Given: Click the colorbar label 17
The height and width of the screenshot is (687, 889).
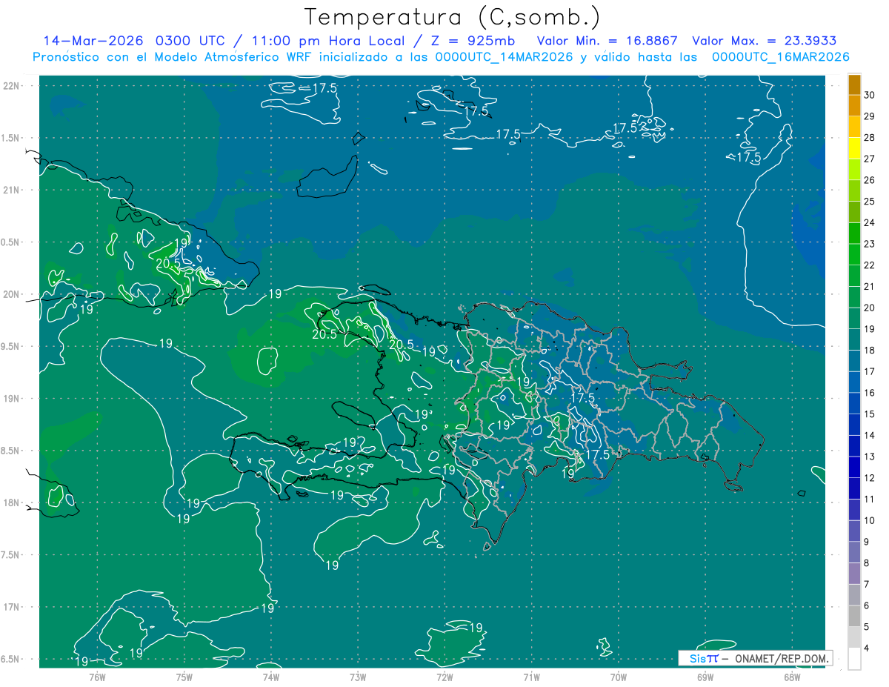Looking at the screenshot, I should 870,371.
